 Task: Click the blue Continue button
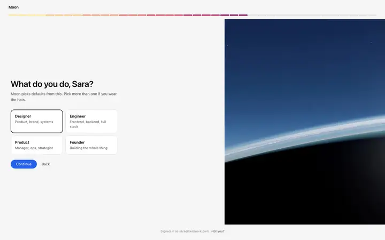click(24, 164)
